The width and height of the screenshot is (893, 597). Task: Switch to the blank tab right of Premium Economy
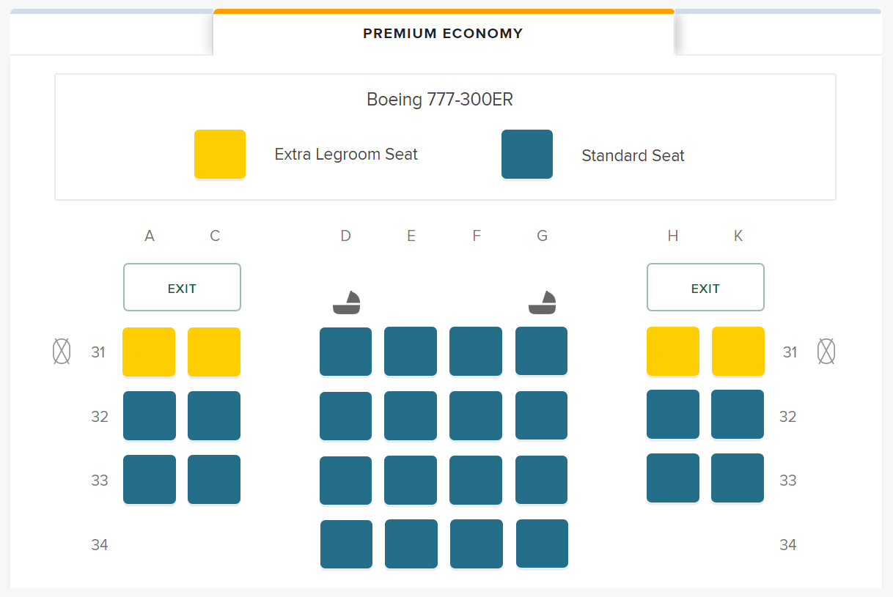778,33
